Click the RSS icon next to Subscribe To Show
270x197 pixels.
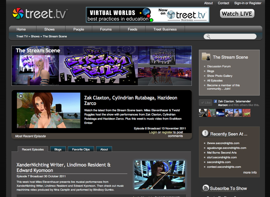(205, 188)
